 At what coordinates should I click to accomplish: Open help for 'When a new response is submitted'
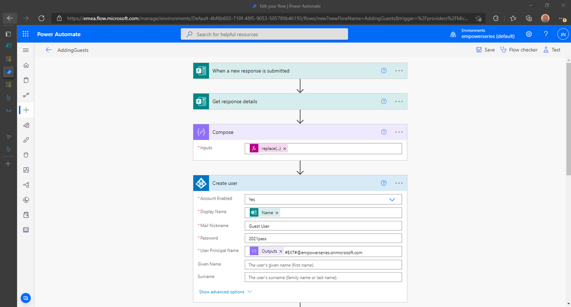pos(384,71)
